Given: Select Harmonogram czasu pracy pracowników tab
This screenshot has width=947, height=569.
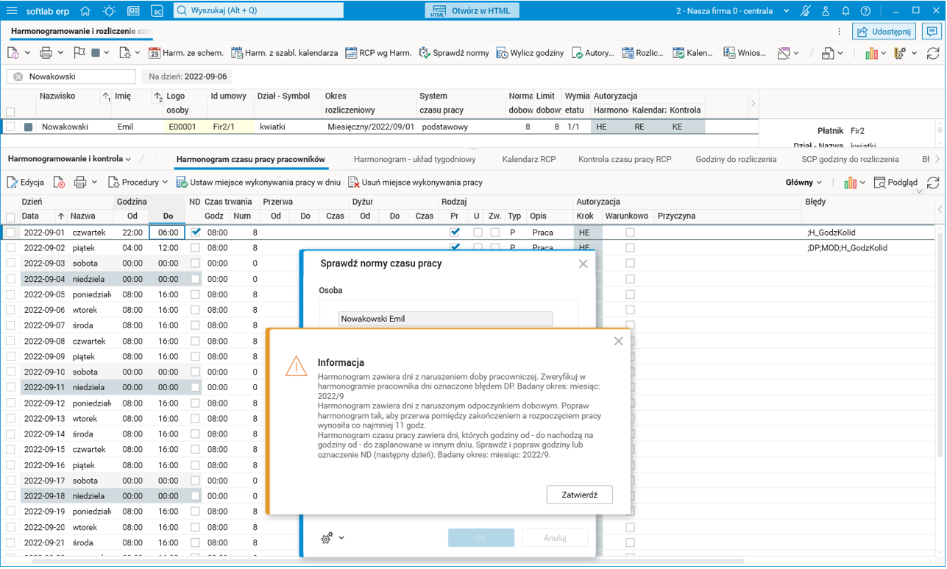Looking at the screenshot, I should tap(251, 159).
